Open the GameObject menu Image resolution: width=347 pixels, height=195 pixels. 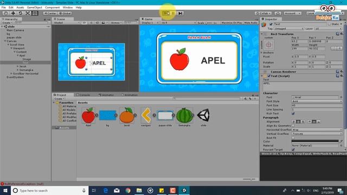[35, 8]
